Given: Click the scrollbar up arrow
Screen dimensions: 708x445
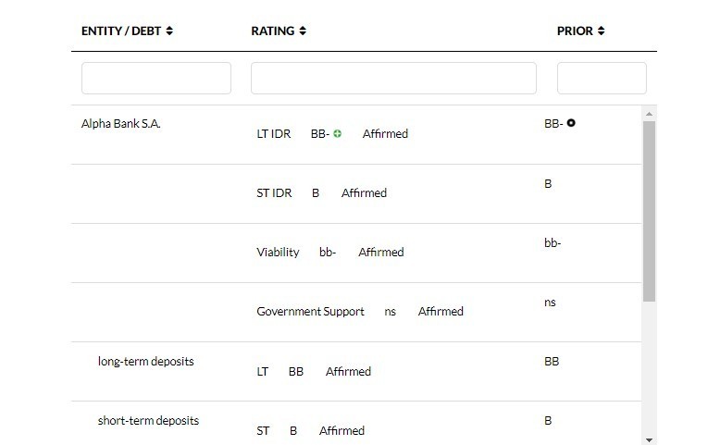Looking at the screenshot, I should click(649, 114).
